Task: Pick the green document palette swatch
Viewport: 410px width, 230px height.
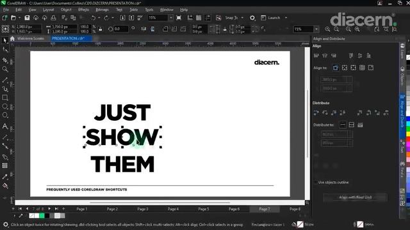Action: click(x=42, y=216)
